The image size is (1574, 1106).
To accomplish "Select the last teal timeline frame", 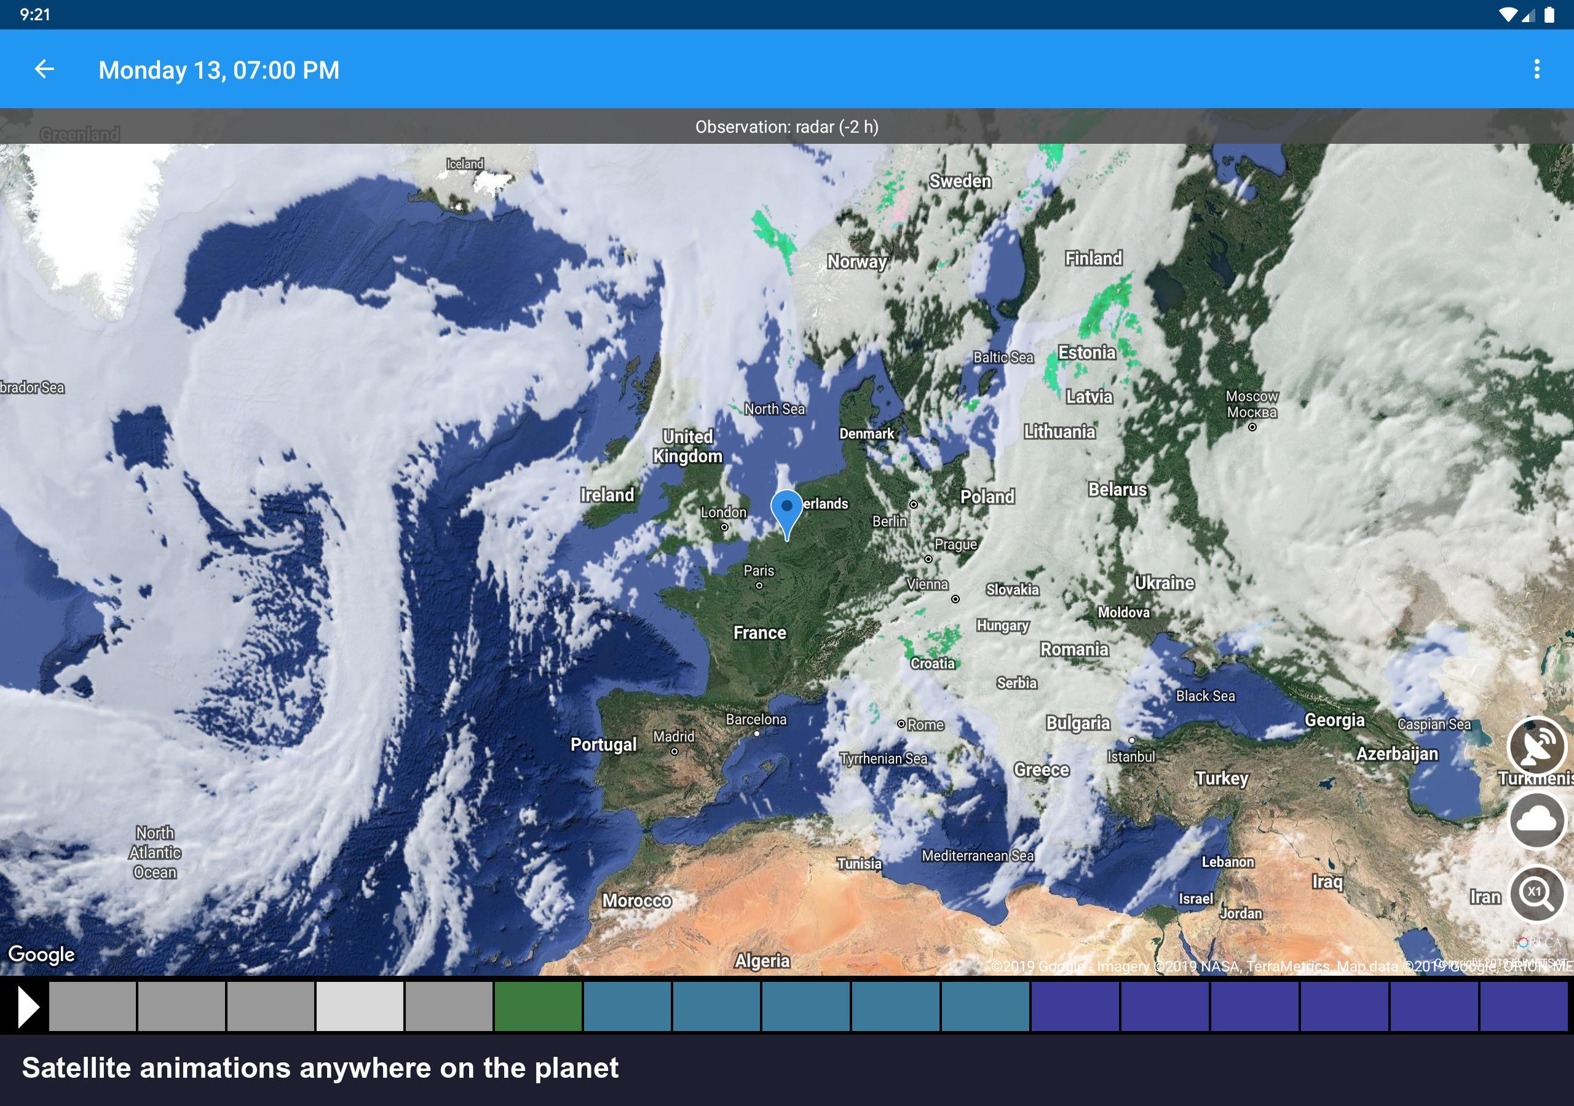I will coord(985,1006).
